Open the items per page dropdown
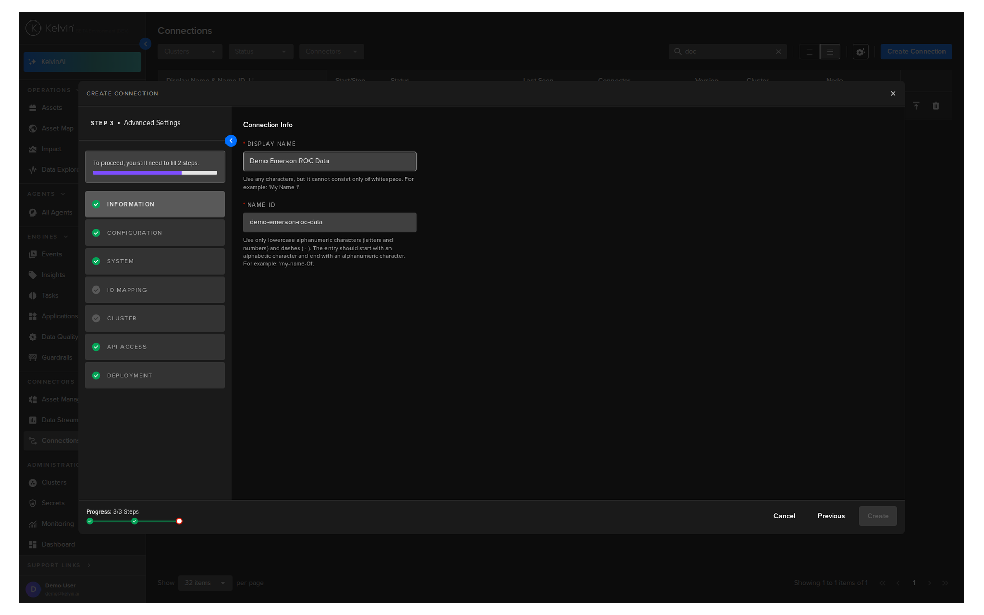Screen dimensions: 984x615 205,583
